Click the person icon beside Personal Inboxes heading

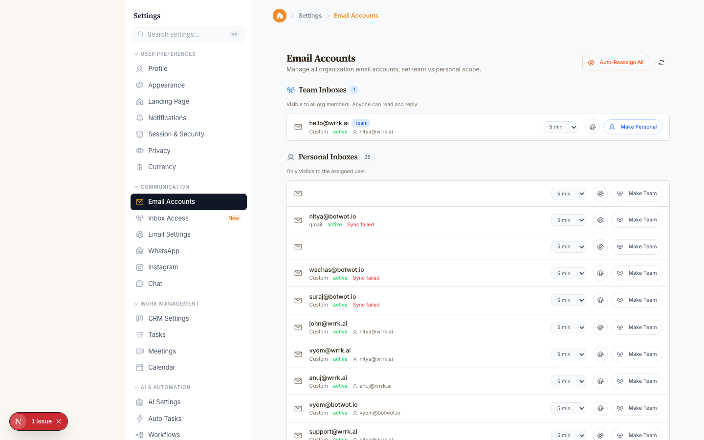point(291,157)
